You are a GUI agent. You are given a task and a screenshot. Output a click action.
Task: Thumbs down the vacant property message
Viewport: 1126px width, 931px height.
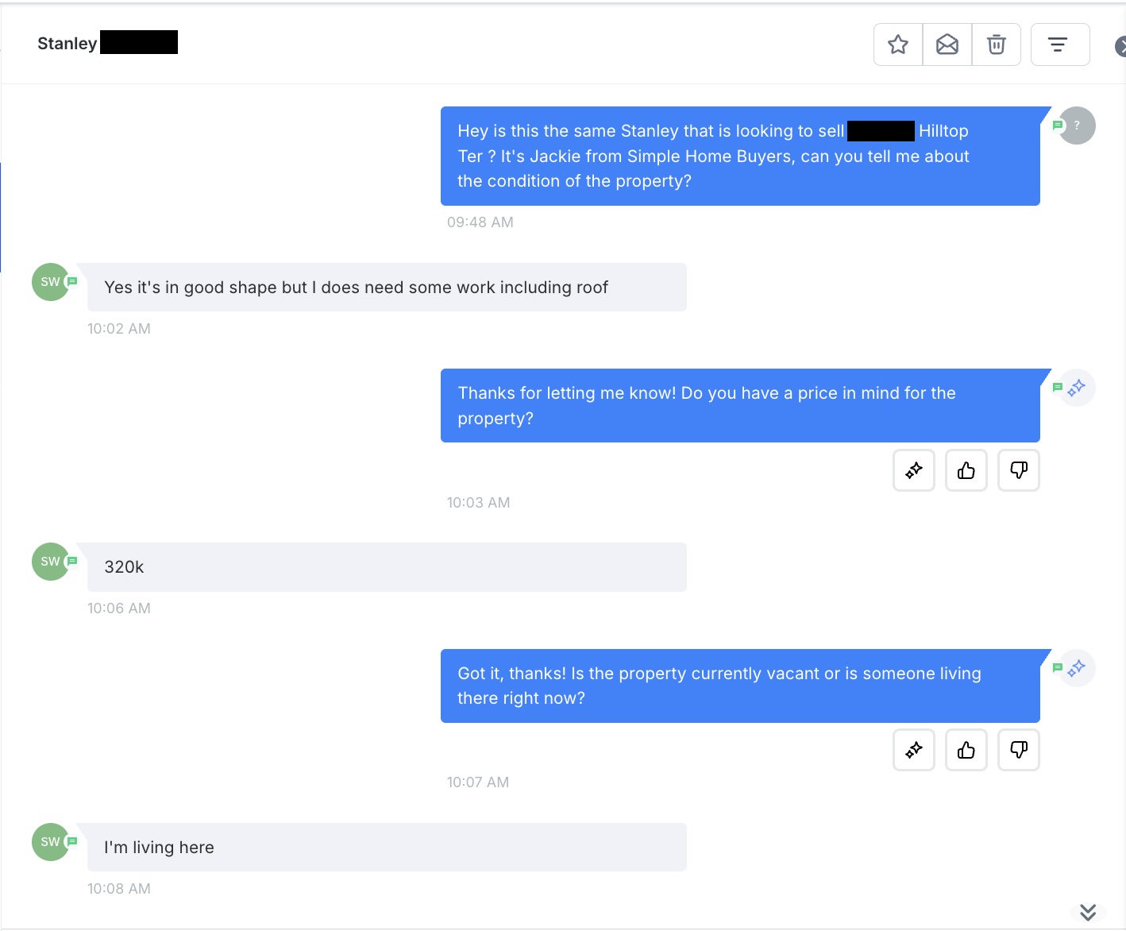[x=1018, y=750]
